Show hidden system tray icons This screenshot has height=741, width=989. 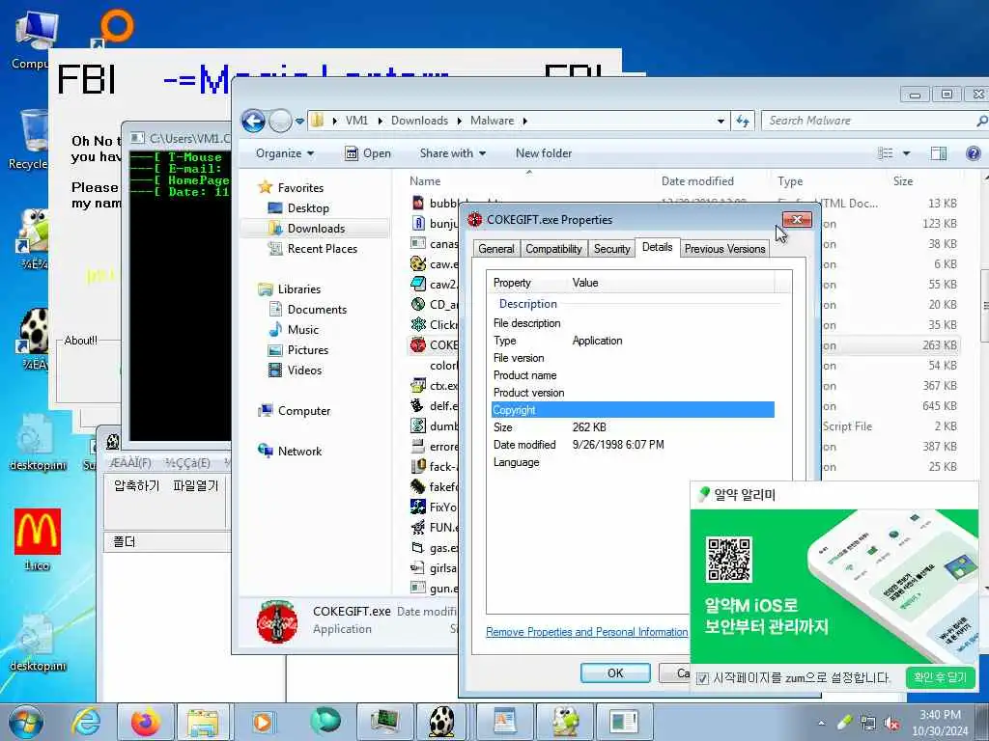click(x=821, y=724)
